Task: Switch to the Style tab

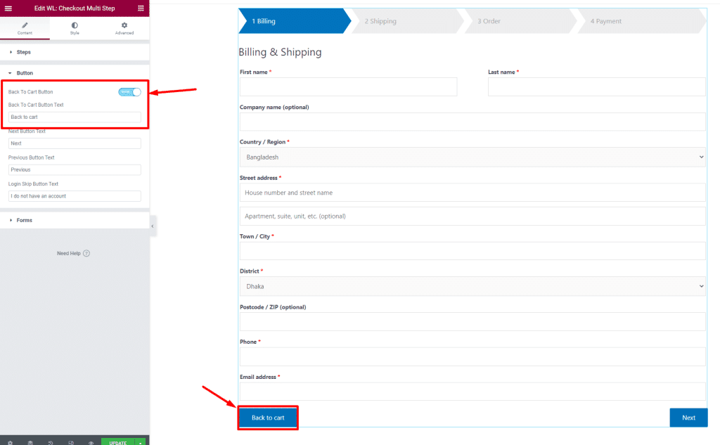Action: [x=75, y=28]
